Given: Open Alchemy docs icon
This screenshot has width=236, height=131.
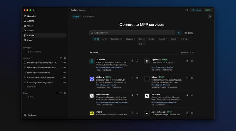Looking at the screenshot, I should [132, 78].
